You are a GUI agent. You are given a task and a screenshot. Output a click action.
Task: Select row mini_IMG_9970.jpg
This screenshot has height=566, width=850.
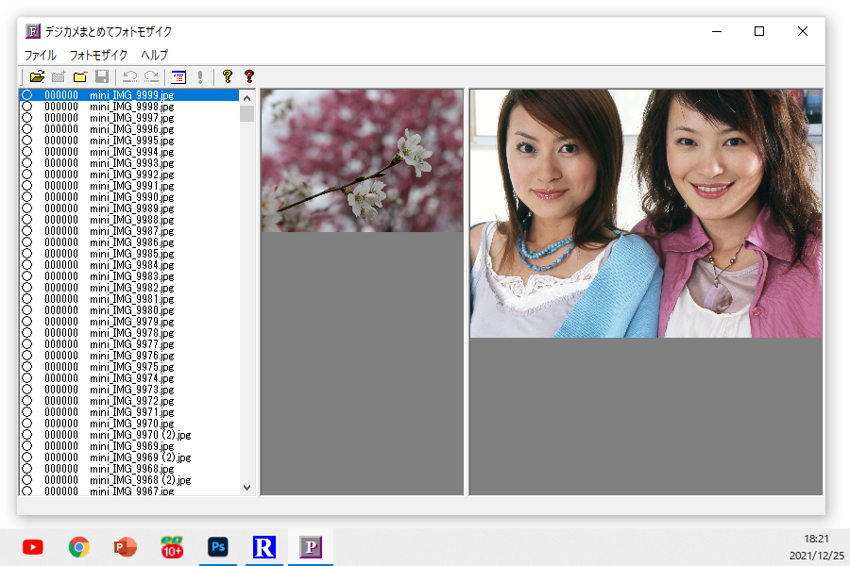point(129,424)
